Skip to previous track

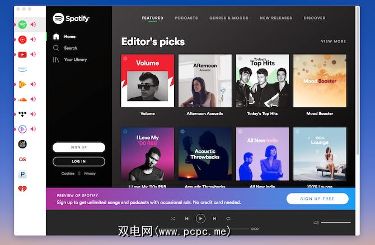(187, 219)
